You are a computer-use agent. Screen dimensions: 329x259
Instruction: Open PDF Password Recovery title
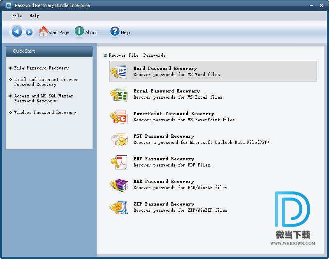click(x=164, y=159)
